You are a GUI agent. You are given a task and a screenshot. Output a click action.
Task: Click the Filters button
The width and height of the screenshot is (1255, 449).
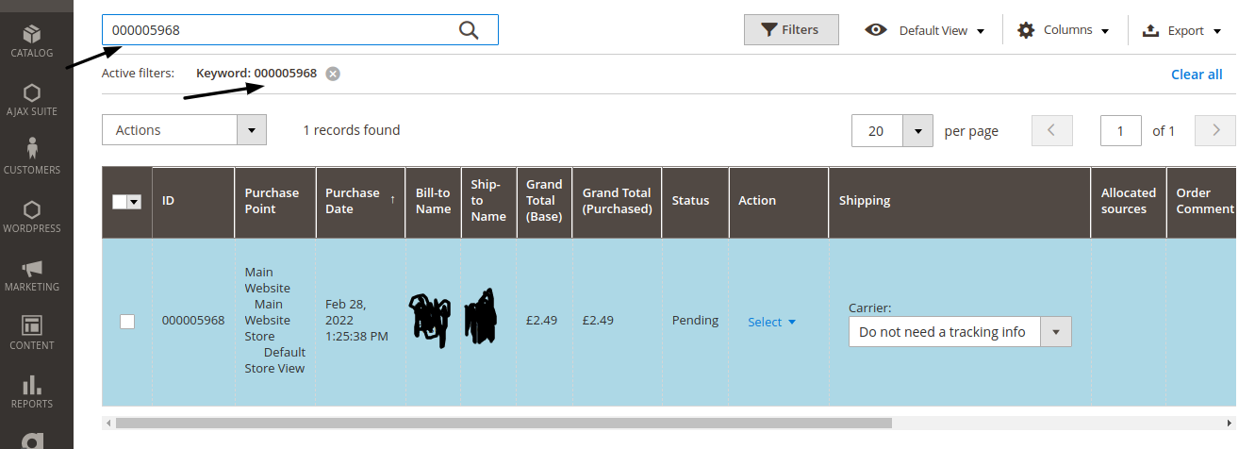[x=791, y=30]
